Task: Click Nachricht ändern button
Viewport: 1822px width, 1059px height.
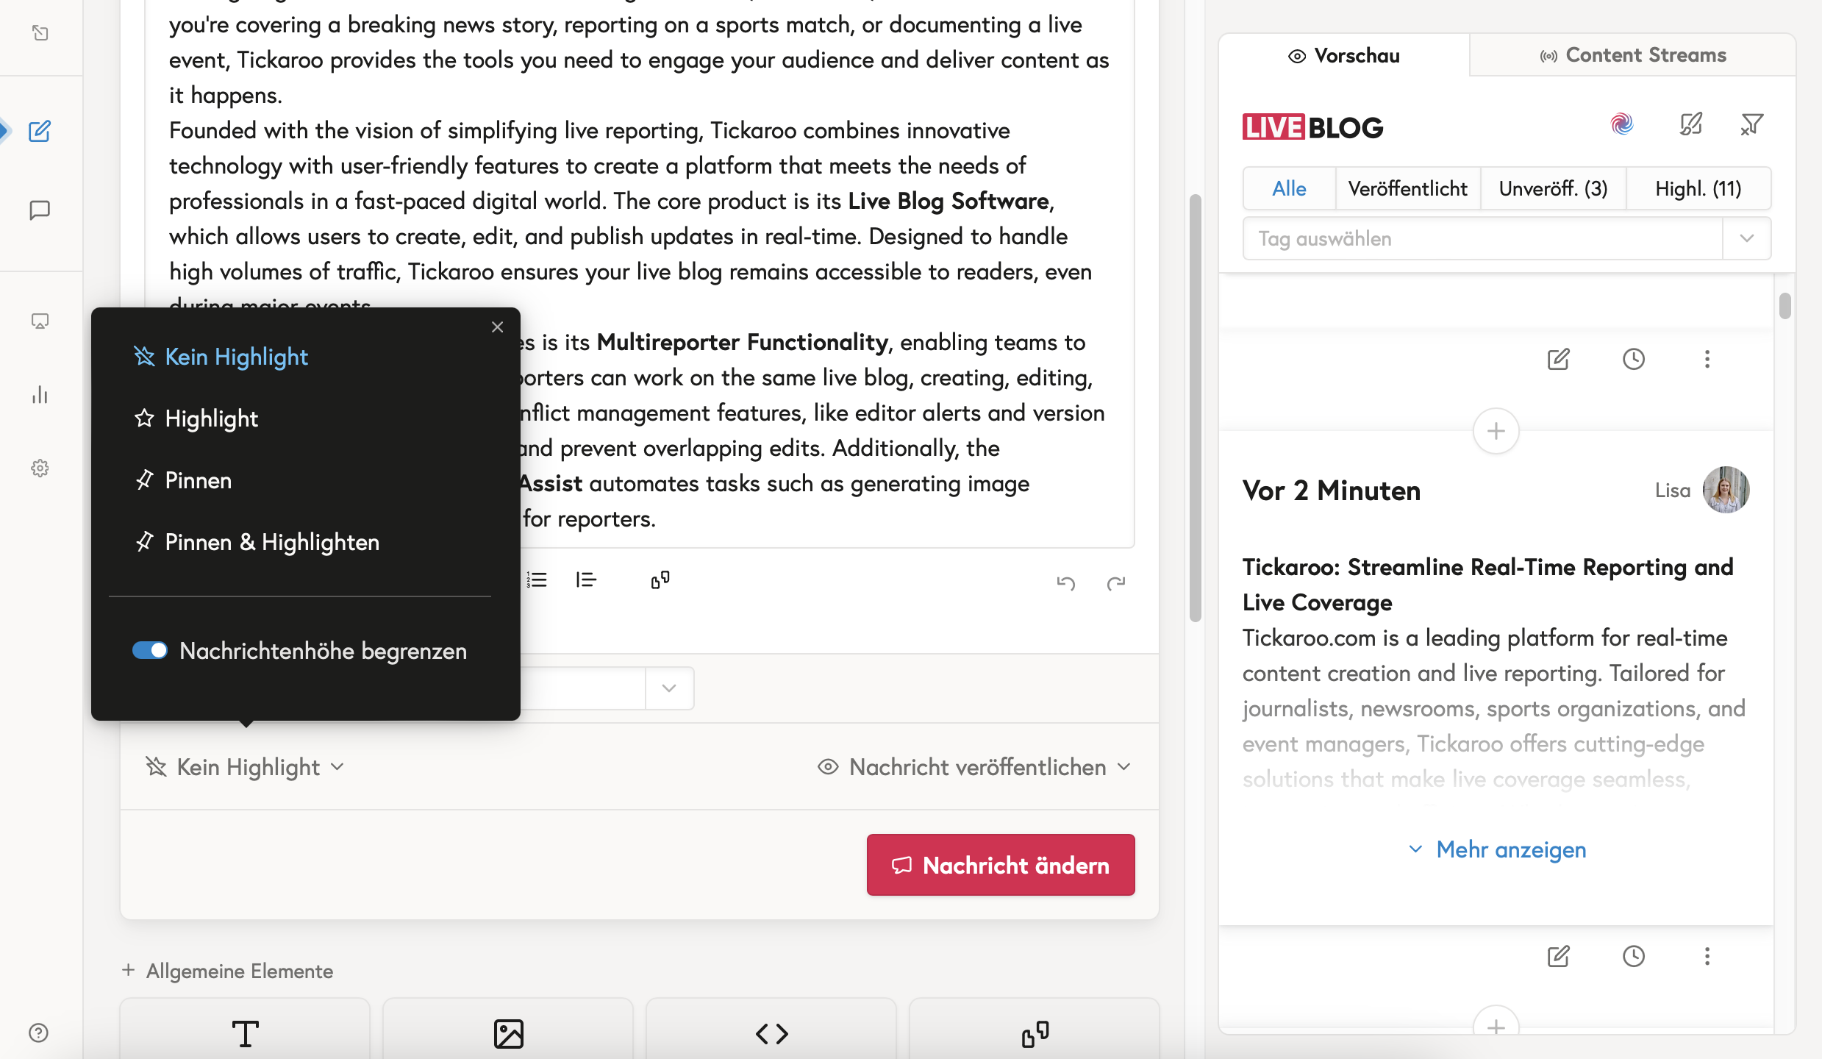Action: pos(1000,865)
